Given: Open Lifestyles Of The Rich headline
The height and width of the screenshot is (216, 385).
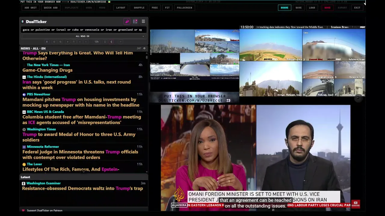Looking at the screenshot, I should tap(71, 169).
